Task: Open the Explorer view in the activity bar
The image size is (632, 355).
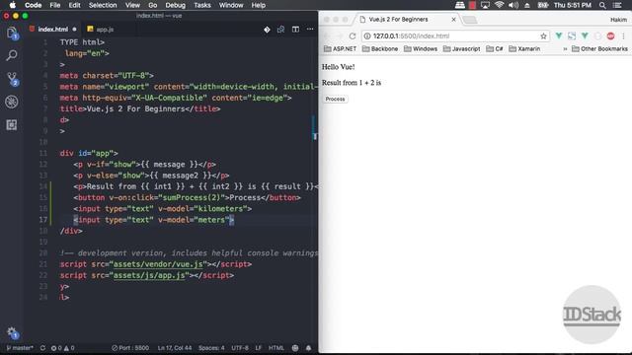Action: [x=12, y=33]
